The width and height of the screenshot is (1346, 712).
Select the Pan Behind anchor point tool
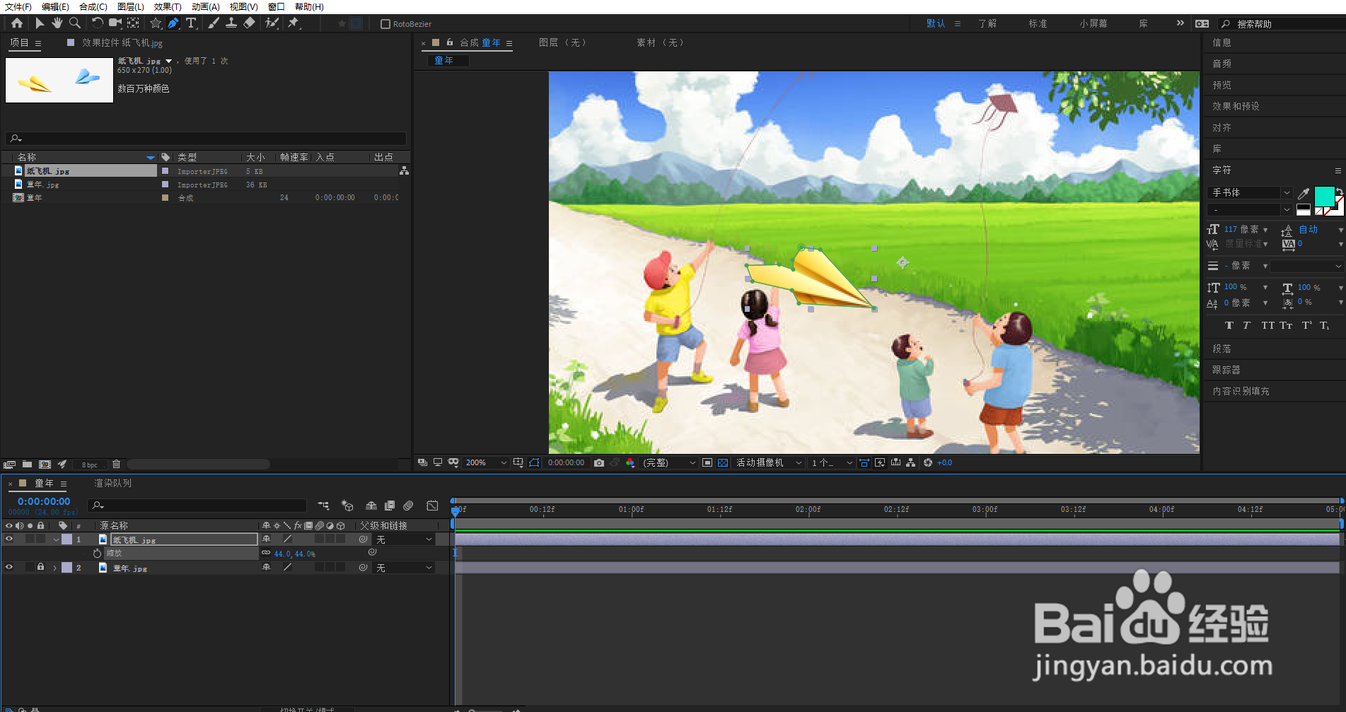tap(133, 23)
